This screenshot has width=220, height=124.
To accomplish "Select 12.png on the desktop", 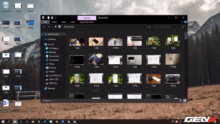I will tap(18, 106).
